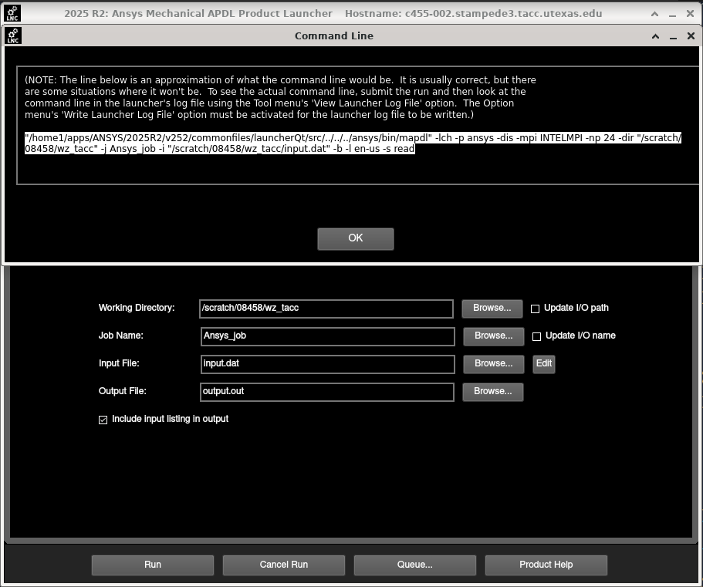This screenshot has height=587, width=703.
Task: Minimize the Product Launcher main window
Action: pos(672,15)
